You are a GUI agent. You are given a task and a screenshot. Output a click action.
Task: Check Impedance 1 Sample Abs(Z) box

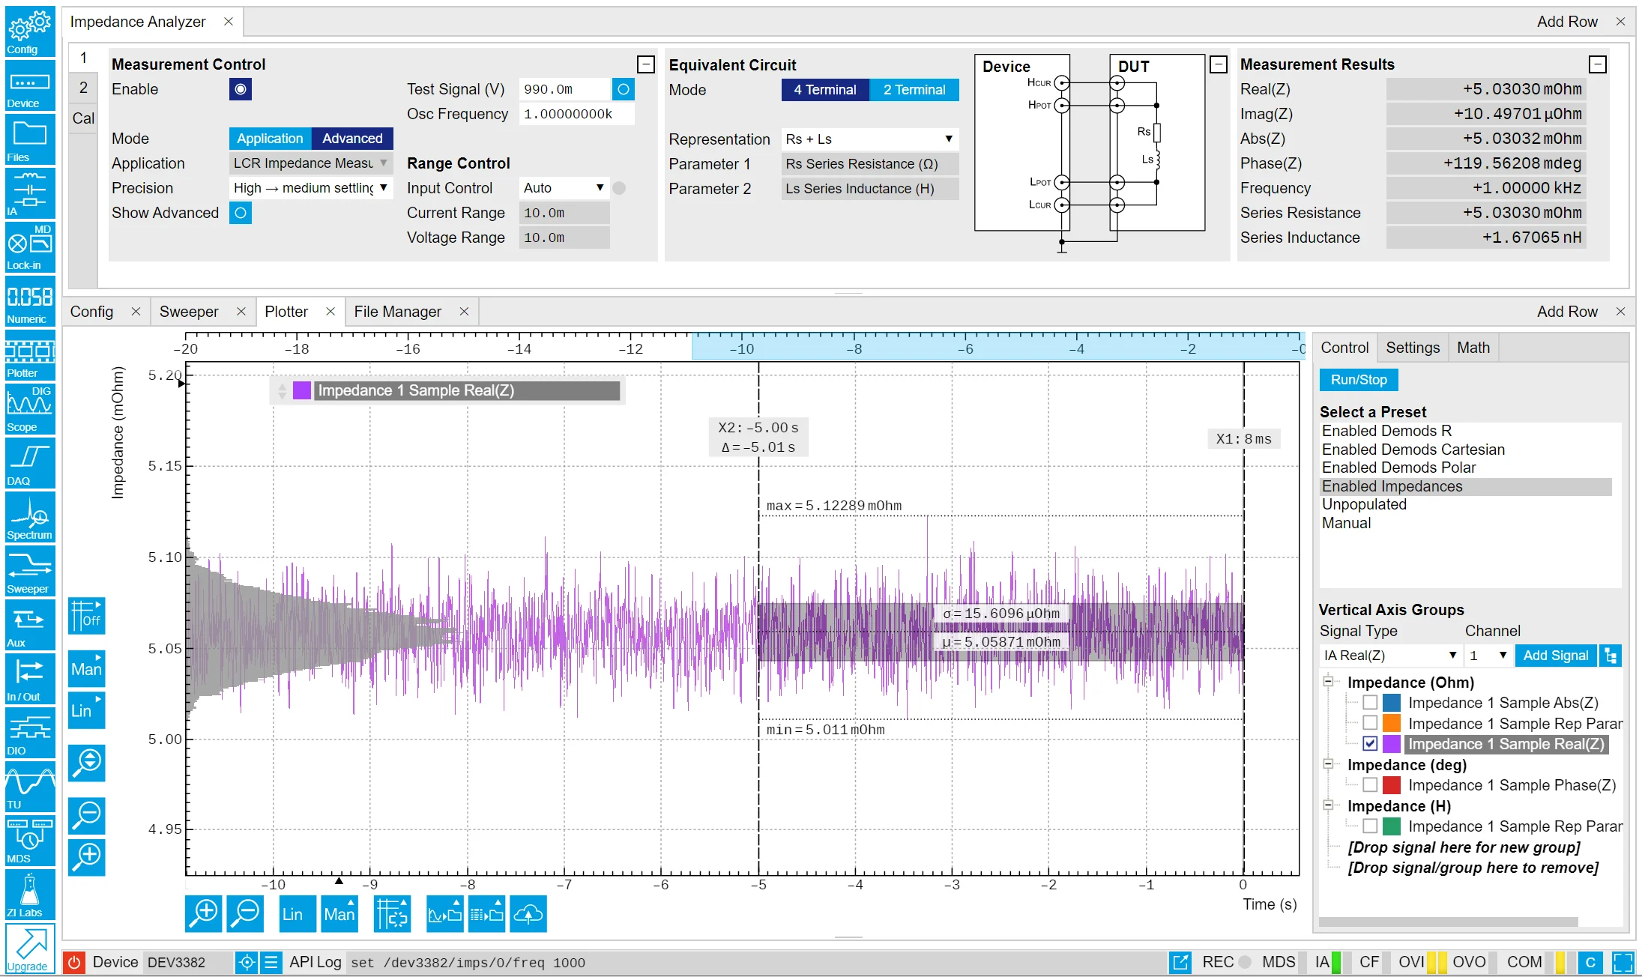1370,703
